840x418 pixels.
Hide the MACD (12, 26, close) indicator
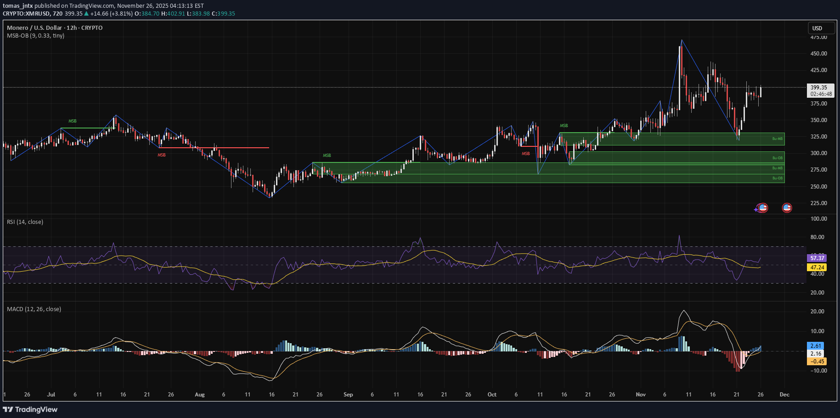point(34,309)
